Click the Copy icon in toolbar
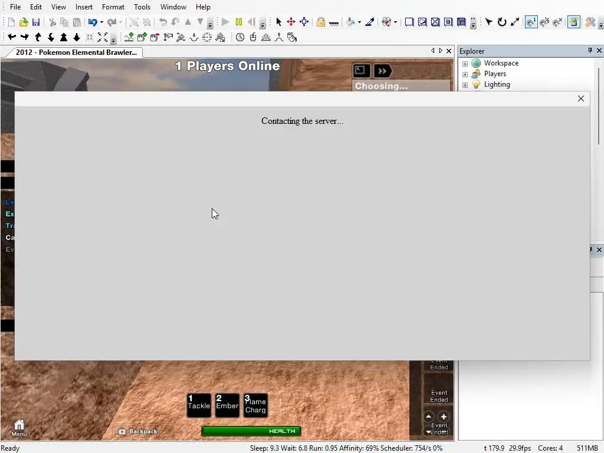The height and width of the screenshot is (453, 604). tap(64, 22)
